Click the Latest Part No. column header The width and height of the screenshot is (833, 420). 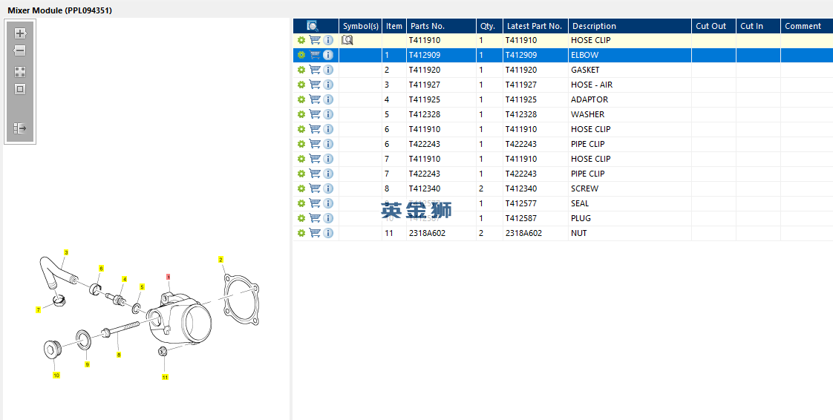coord(535,26)
